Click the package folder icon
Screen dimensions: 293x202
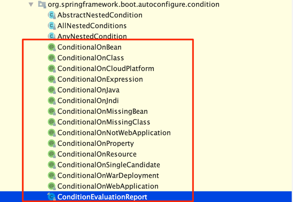pos(42,5)
